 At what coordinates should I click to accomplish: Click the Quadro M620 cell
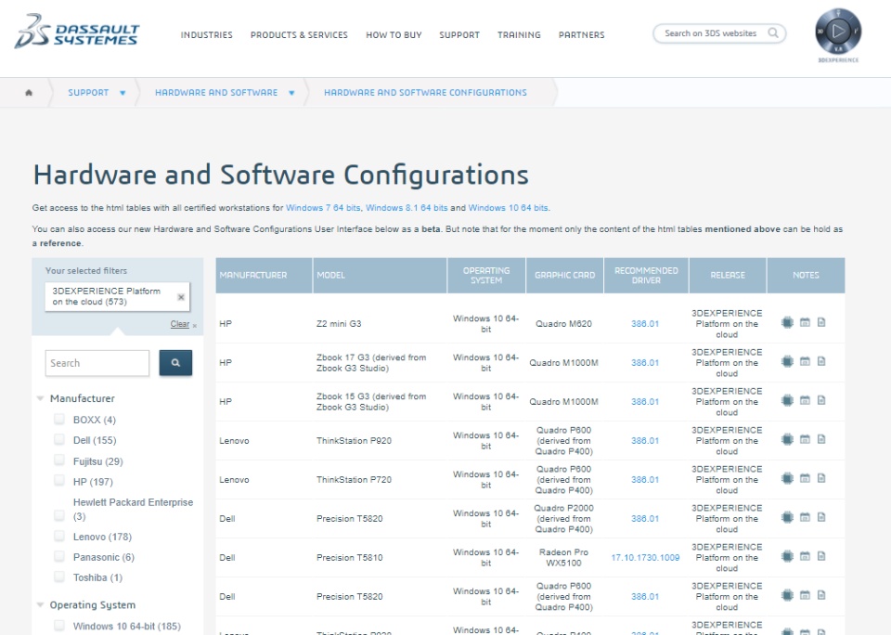pos(563,323)
